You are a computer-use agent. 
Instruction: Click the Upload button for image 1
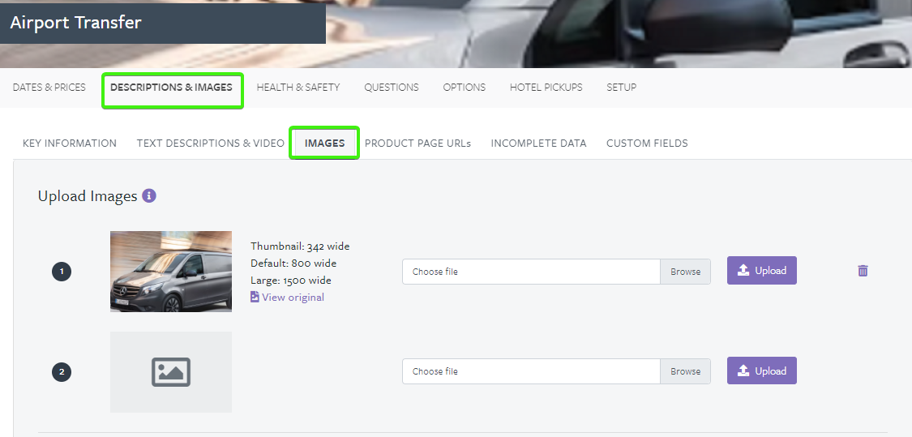point(762,271)
